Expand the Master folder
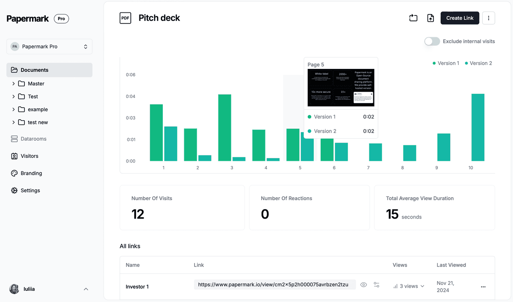The width and height of the screenshot is (513, 302). click(x=14, y=83)
